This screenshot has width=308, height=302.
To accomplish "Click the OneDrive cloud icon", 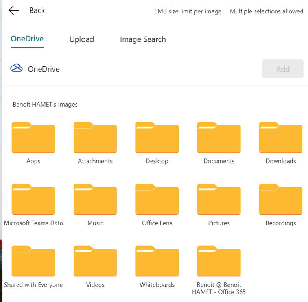I will 17,68.
